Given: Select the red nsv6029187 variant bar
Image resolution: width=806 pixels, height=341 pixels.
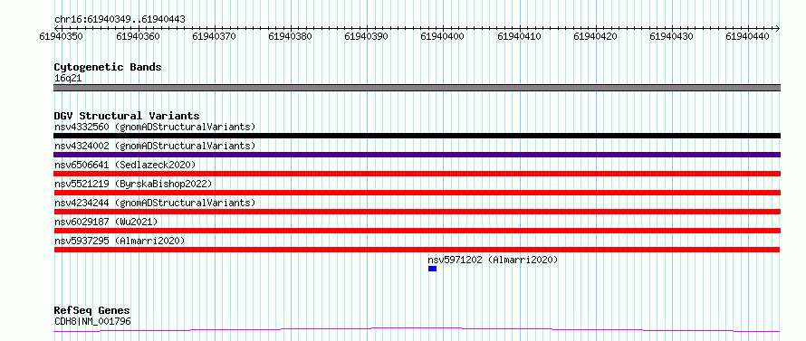Looking at the screenshot, I should (417, 231).
